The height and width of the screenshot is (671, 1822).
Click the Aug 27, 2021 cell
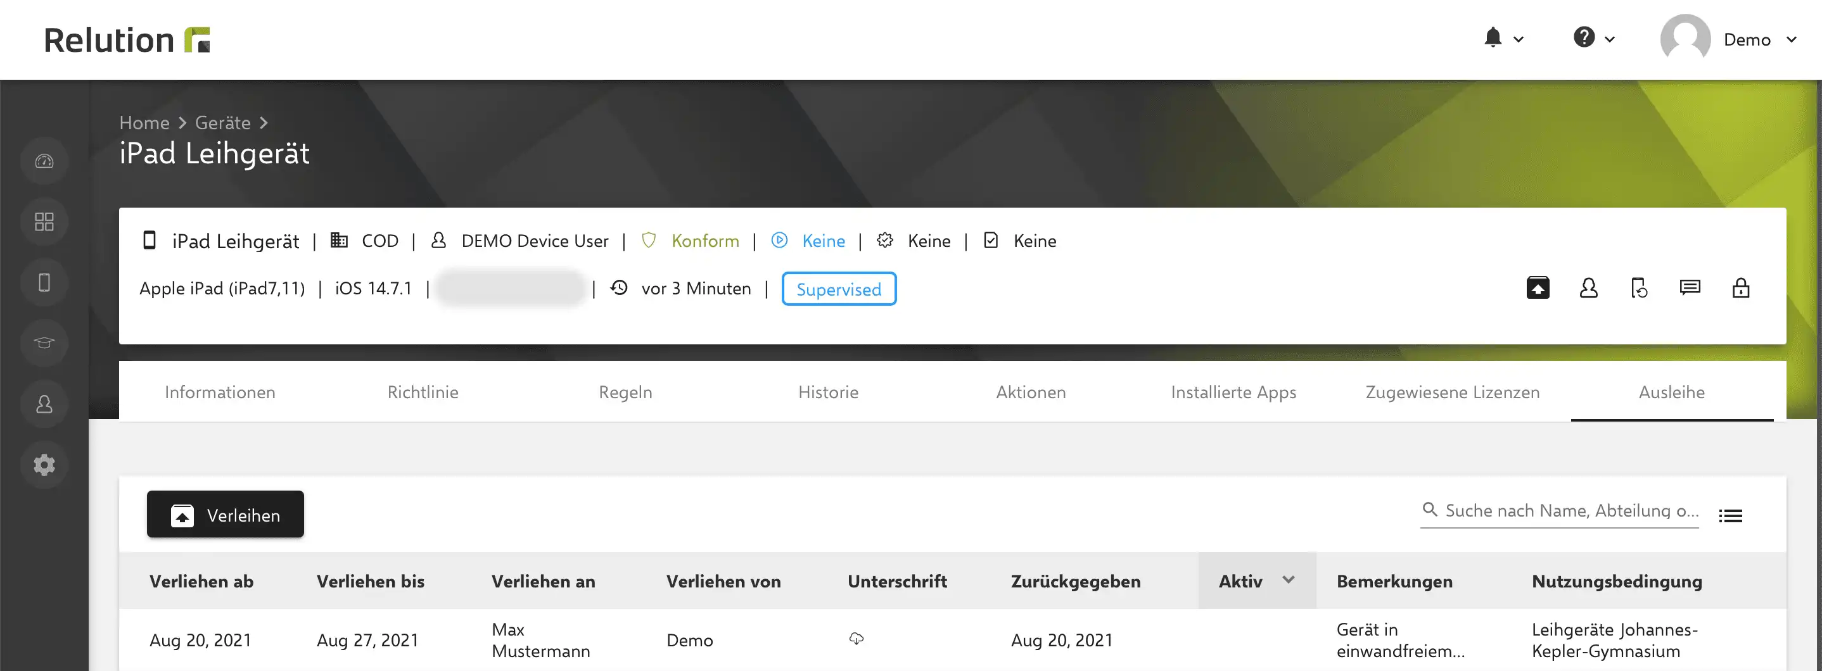coord(368,640)
